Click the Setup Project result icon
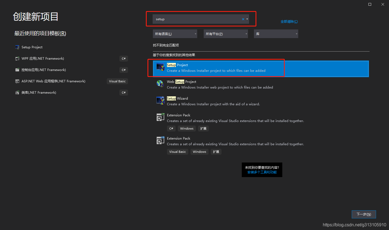Screen dimensions: 389x230 160,67
